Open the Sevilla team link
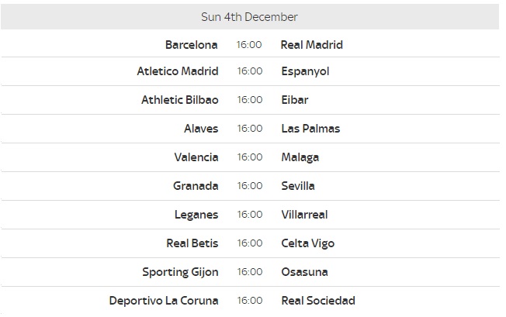This screenshot has height=317, width=506. coord(298,186)
